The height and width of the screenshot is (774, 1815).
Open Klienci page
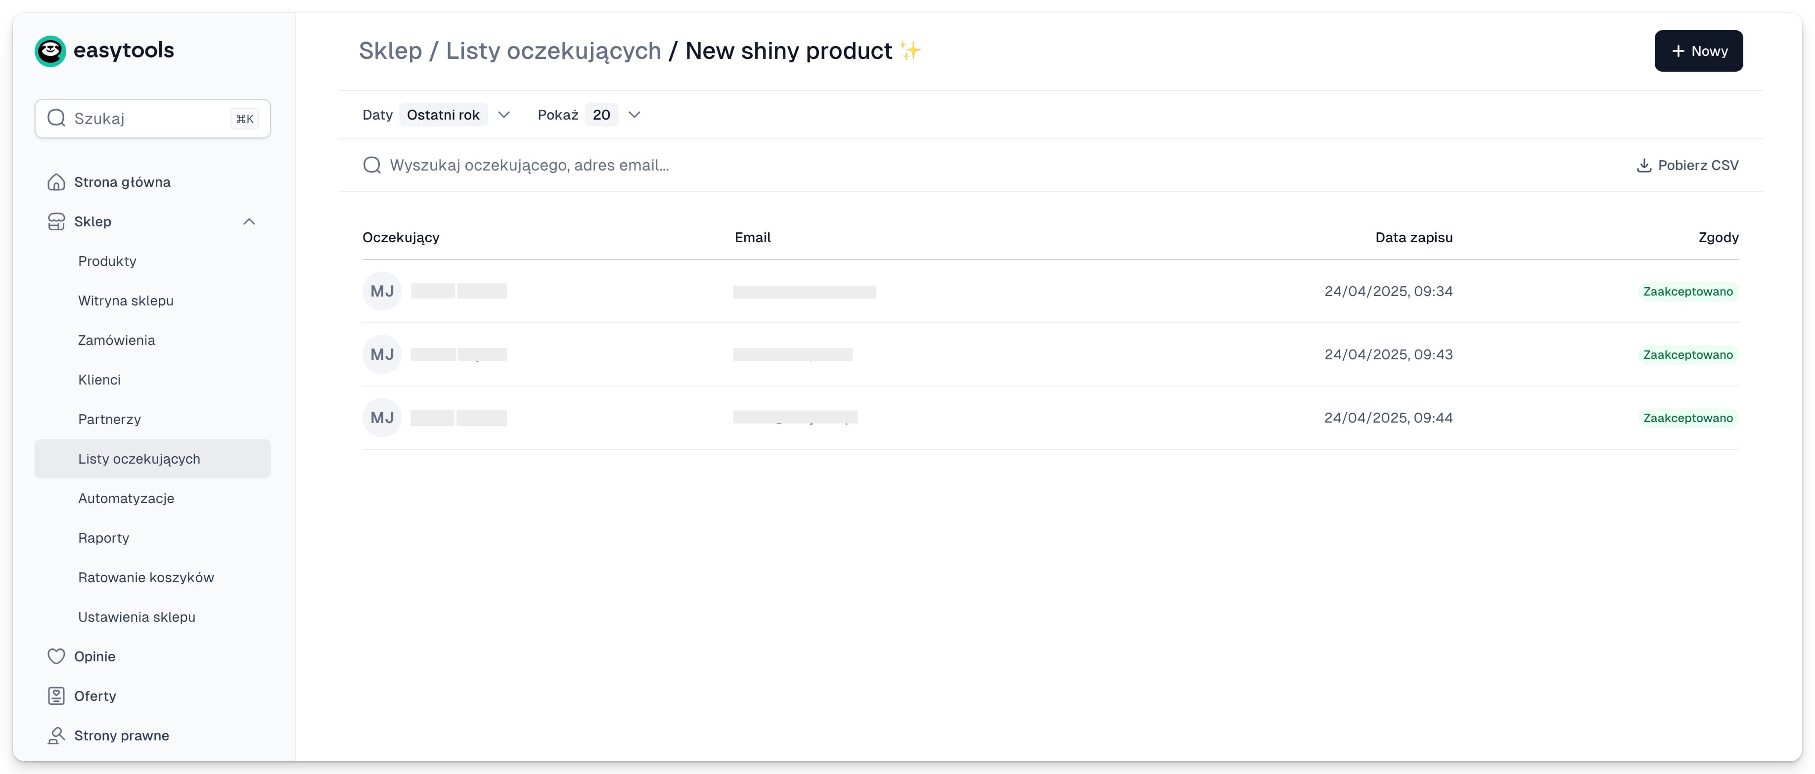152,380
